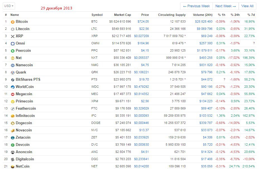This screenshot has width=263, height=169.
Task: Click Dogecoin volume $339 787
Action: coord(206,123)
